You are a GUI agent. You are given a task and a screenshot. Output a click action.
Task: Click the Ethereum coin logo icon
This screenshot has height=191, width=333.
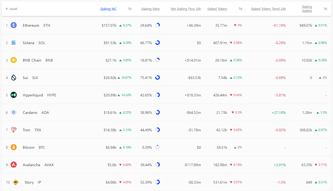point(14,25)
